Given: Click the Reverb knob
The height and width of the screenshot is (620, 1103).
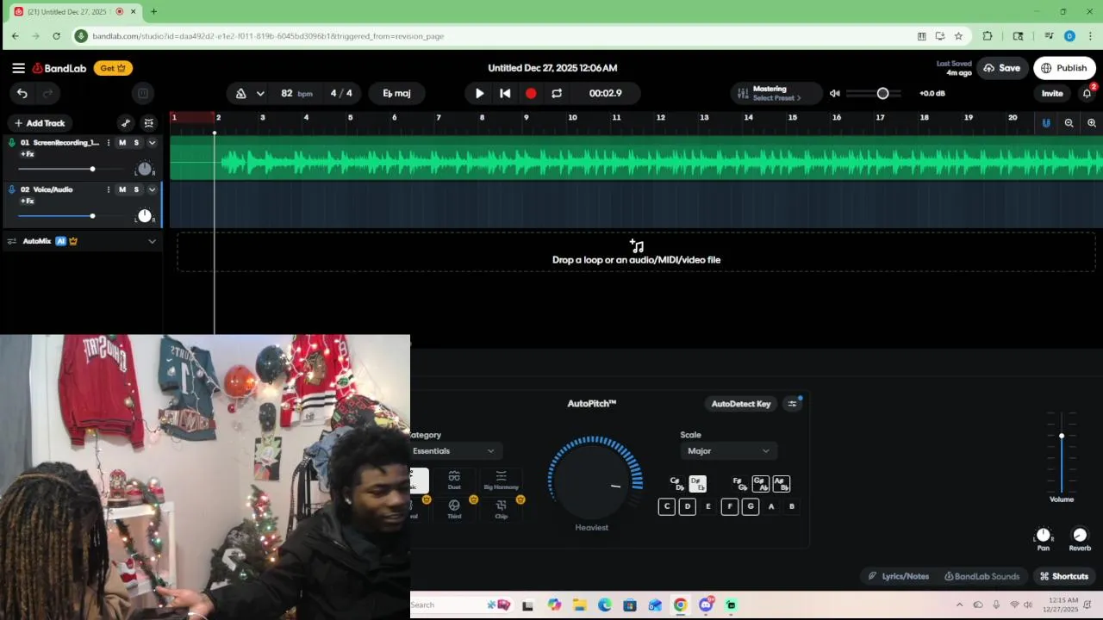Looking at the screenshot, I should point(1080,535).
